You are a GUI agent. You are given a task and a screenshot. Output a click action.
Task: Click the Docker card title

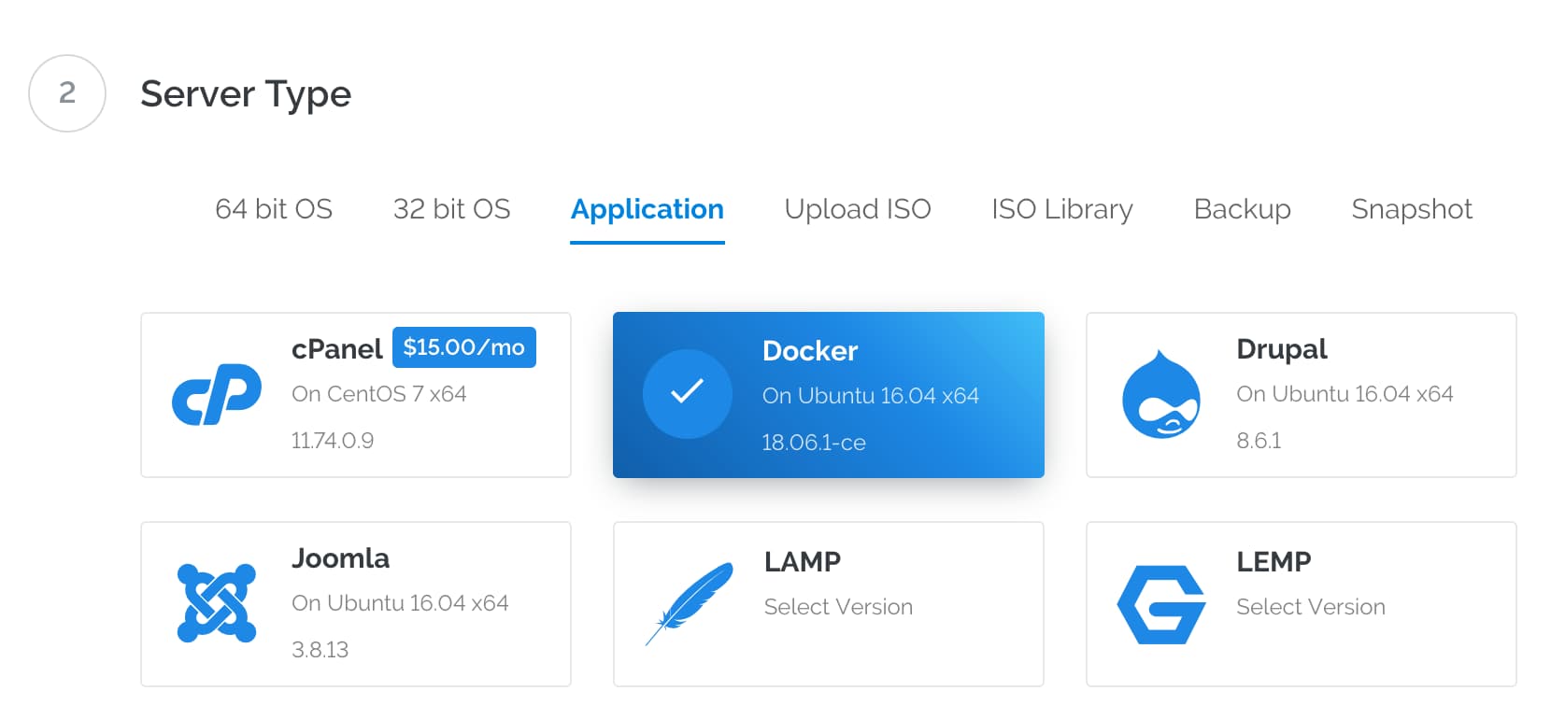[x=810, y=351]
